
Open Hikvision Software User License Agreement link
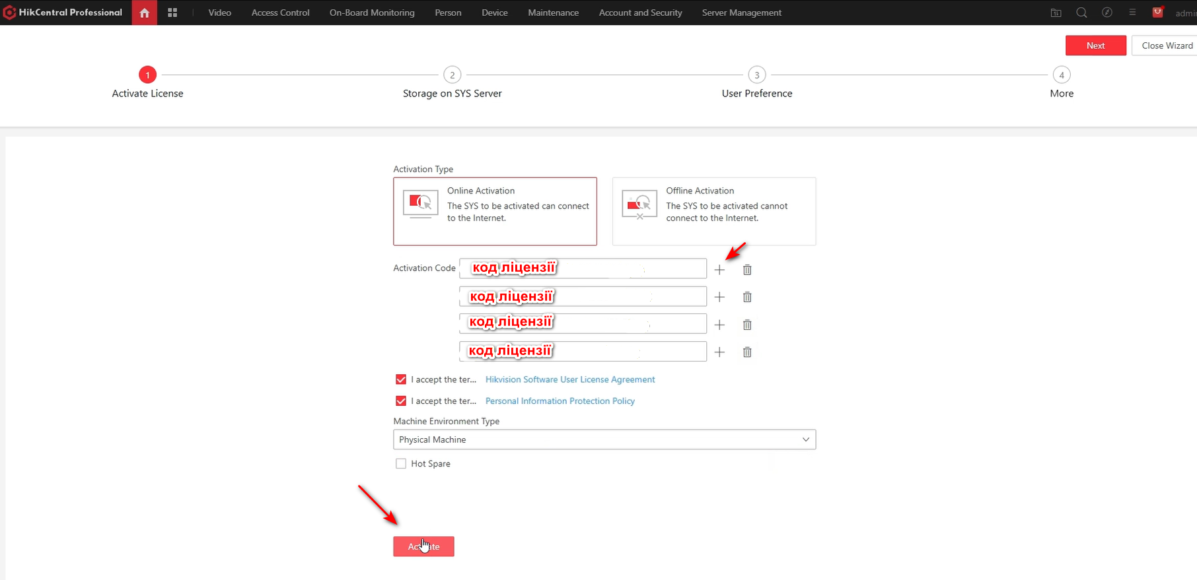569,379
